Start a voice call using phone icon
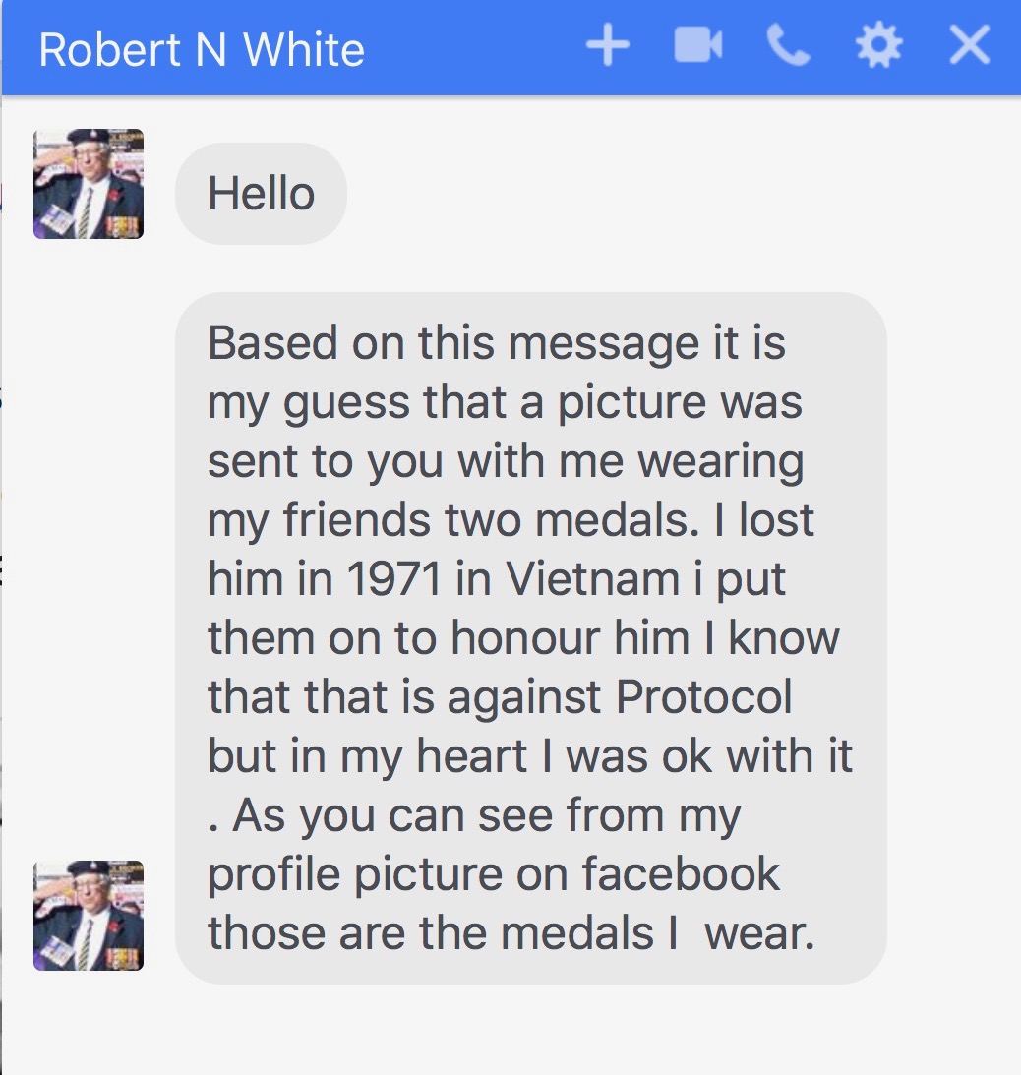1021x1075 pixels. (x=789, y=46)
